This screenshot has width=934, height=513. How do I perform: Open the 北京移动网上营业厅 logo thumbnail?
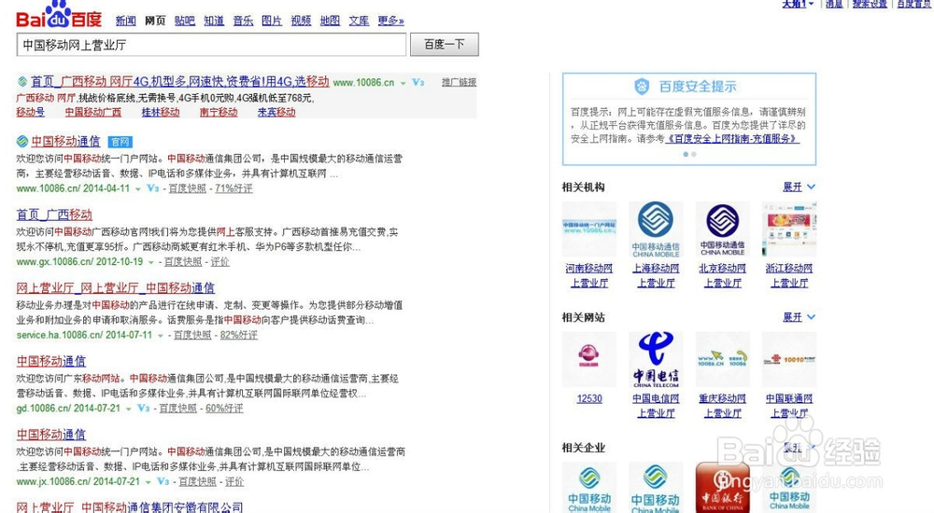(x=723, y=229)
